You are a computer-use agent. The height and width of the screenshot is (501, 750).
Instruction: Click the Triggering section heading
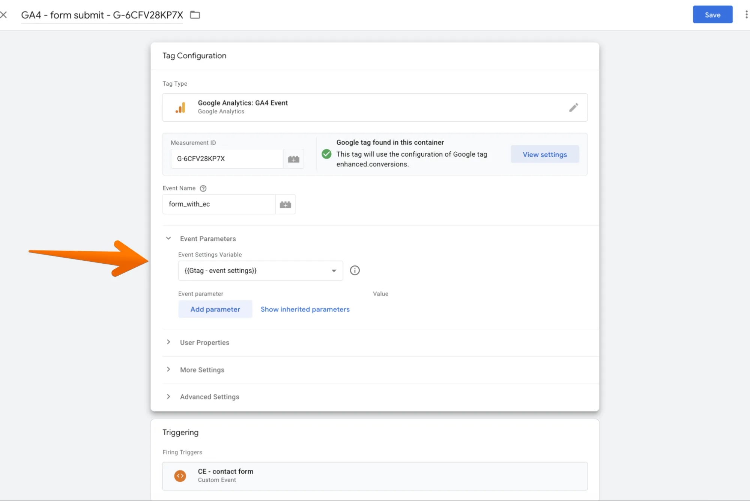pos(180,432)
